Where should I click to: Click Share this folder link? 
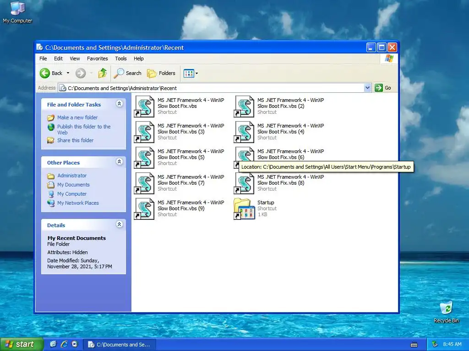point(76,140)
